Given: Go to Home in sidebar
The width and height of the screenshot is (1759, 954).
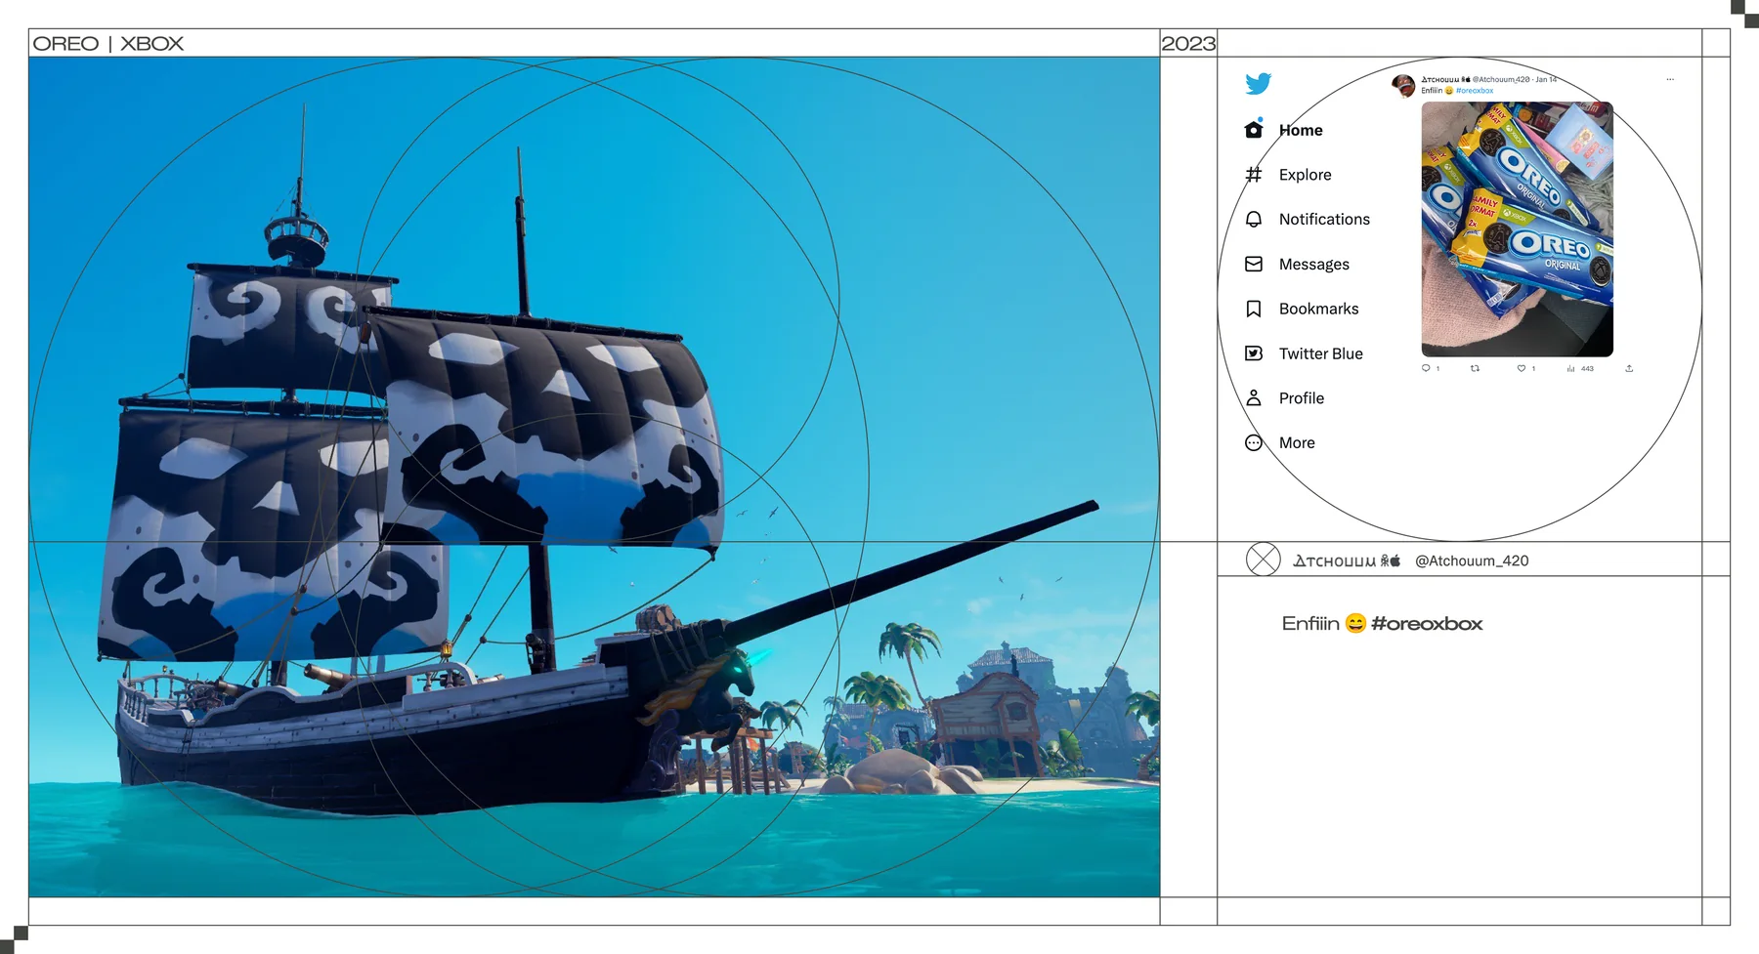Looking at the screenshot, I should pyautogui.click(x=1301, y=130).
